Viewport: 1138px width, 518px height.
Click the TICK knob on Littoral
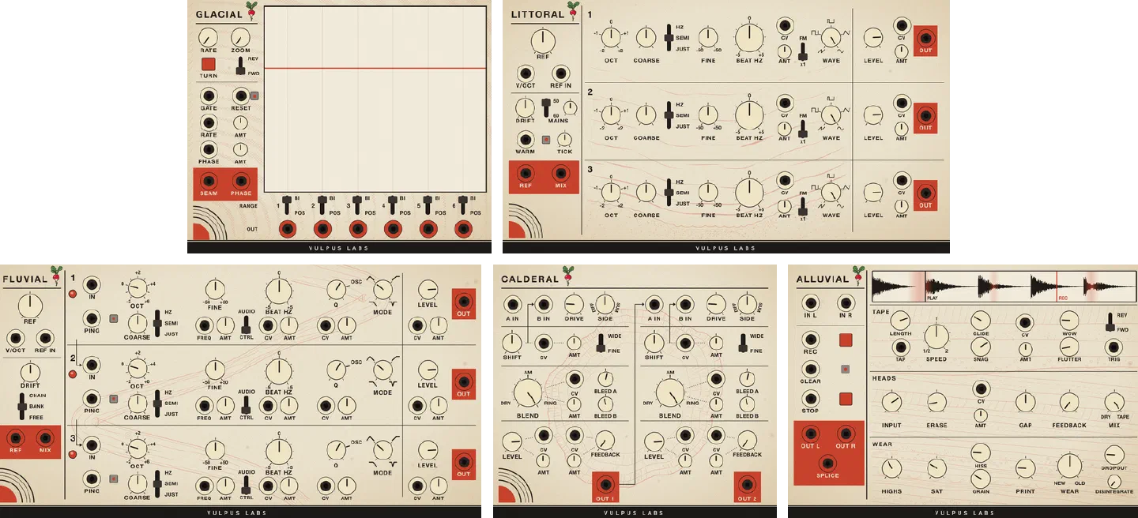[564, 140]
